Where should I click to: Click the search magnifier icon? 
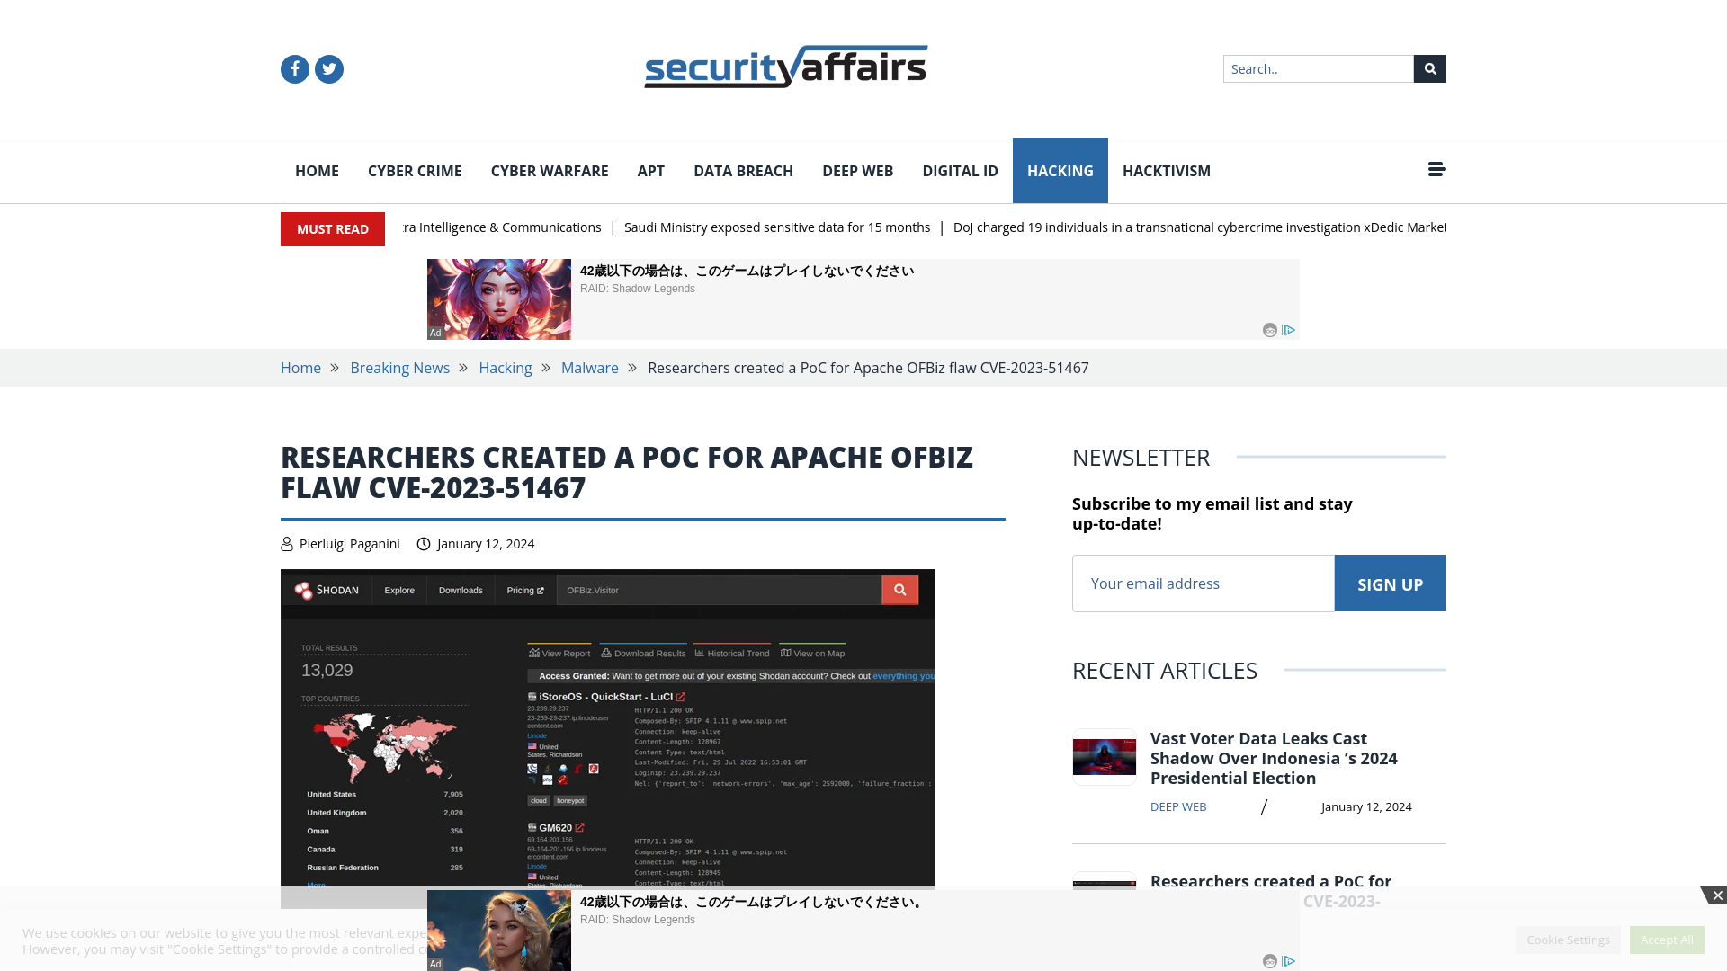pyautogui.click(x=1429, y=68)
